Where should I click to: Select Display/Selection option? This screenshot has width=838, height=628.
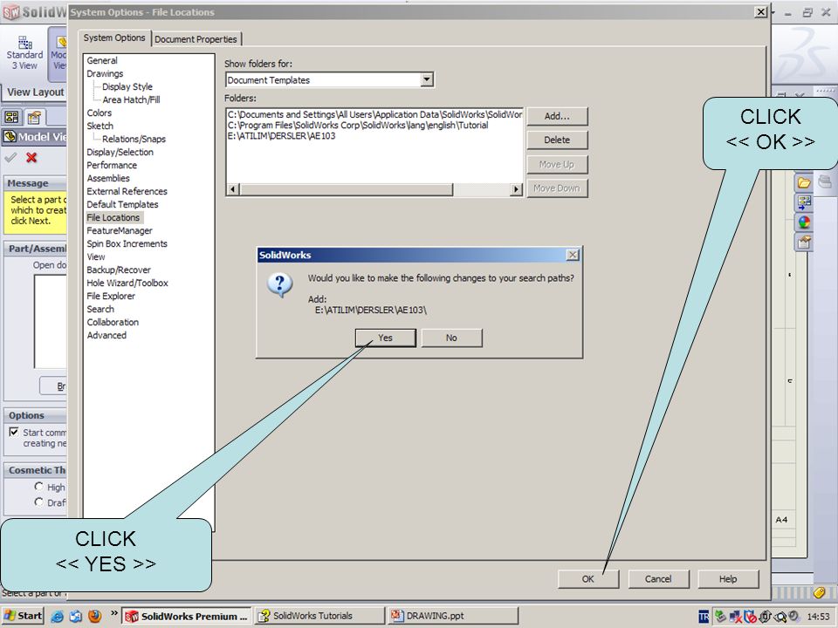point(120,152)
